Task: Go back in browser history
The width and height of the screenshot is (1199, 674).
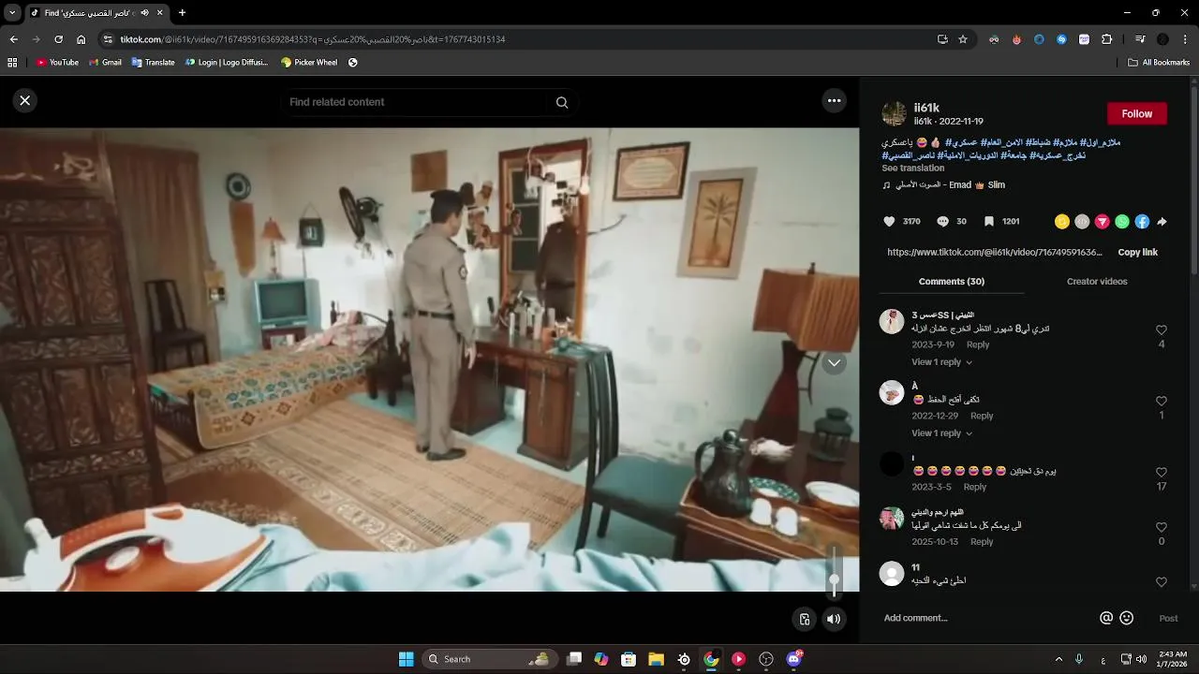Action: (13, 39)
